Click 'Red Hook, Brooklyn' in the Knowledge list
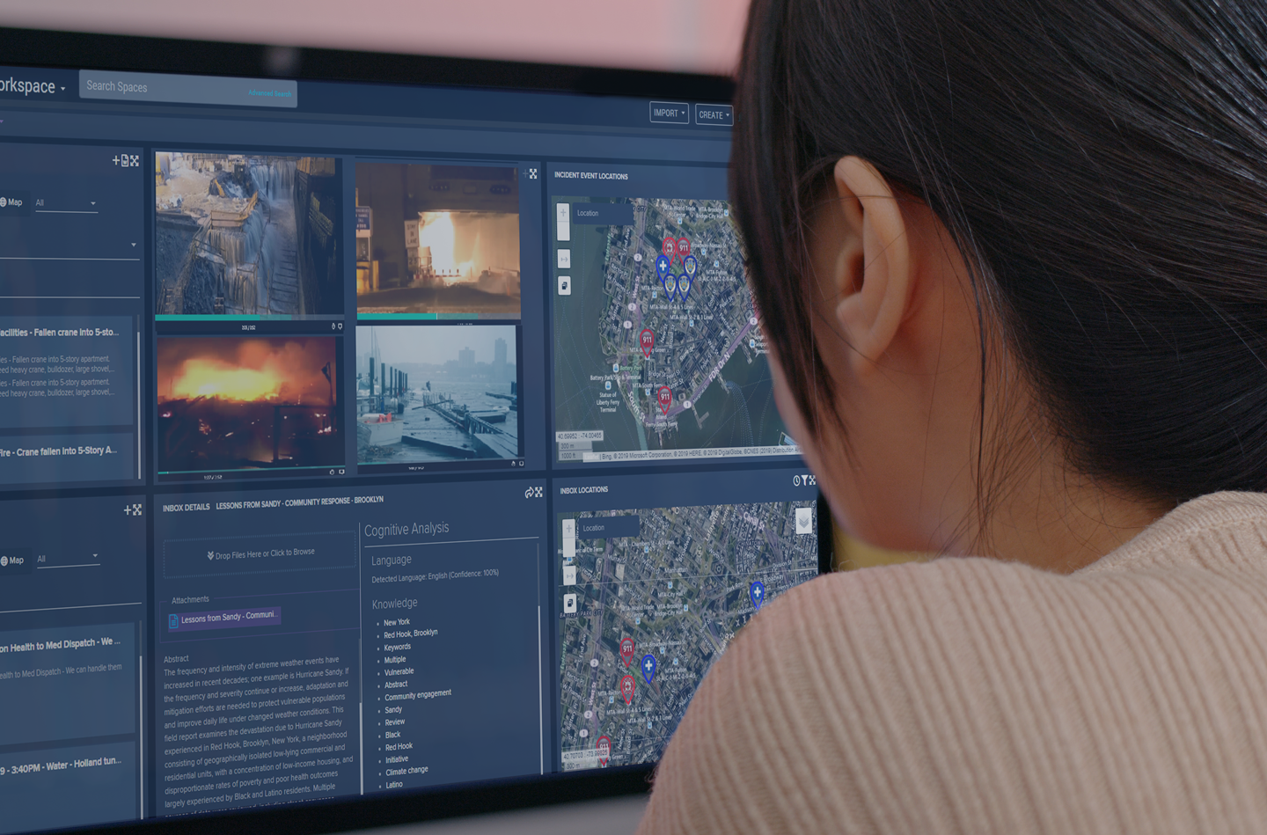1267x835 pixels. (x=410, y=634)
